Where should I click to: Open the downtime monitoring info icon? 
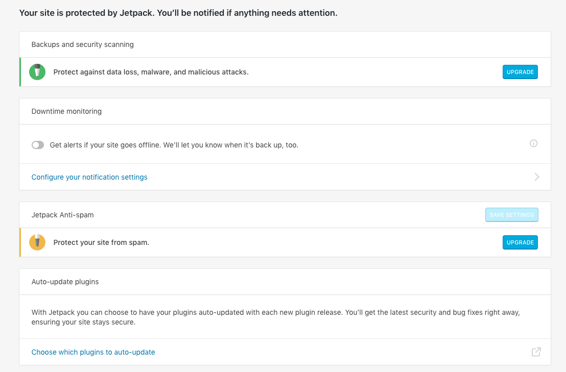[x=533, y=143]
